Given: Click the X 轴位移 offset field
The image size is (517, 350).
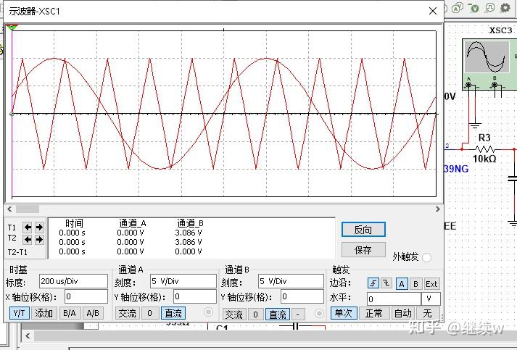Looking at the screenshot, I should coord(86,296).
